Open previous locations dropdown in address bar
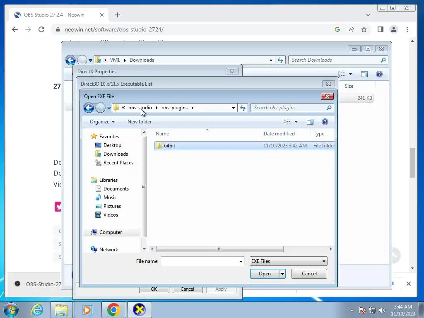 click(233, 108)
